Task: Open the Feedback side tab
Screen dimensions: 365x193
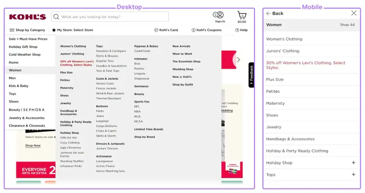Action: [x=252, y=75]
